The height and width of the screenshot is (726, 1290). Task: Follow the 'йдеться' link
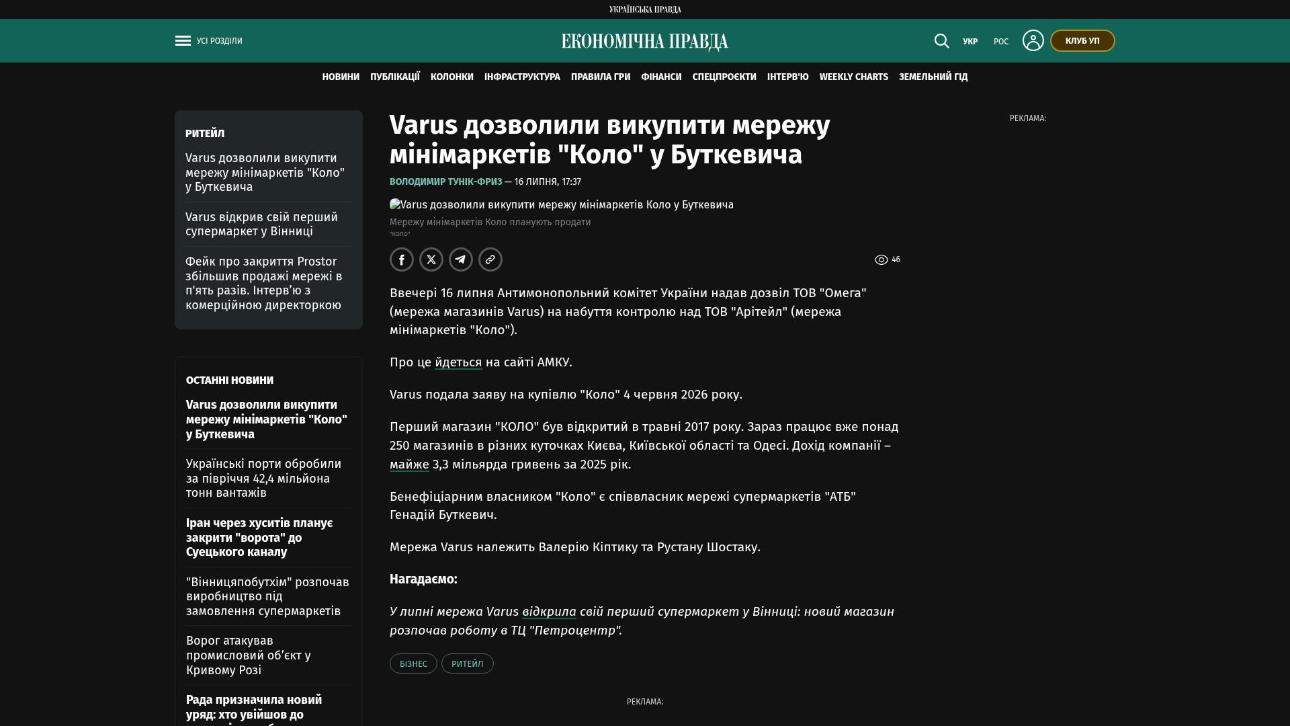[x=458, y=362]
